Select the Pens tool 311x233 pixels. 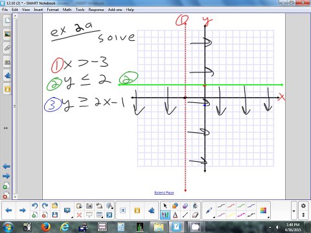tap(165, 215)
